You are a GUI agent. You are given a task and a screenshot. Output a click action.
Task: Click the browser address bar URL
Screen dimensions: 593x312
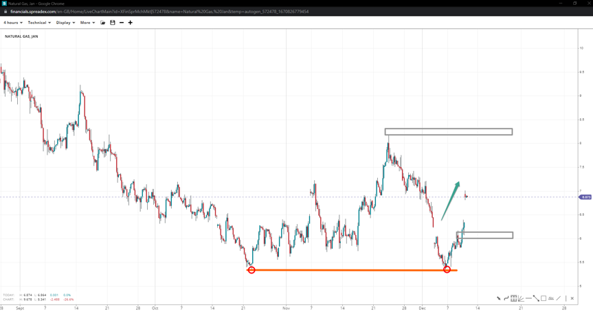159,12
